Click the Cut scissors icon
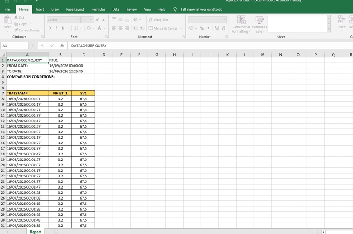The height and width of the screenshot is (234, 353). click(x=16, y=17)
